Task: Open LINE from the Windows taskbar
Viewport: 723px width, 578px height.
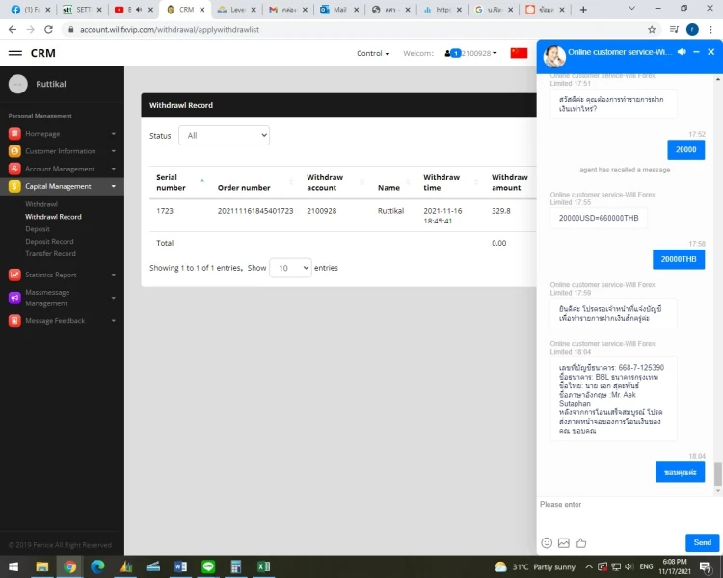Action: click(208, 566)
